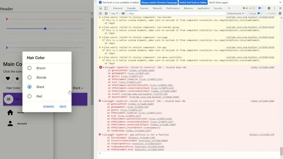
Task: Activate the inspect element picker icon
Action: click(x=100, y=8)
